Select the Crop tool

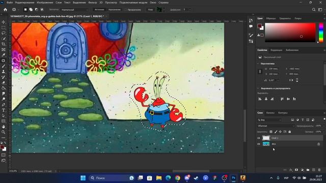pos(4,44)
